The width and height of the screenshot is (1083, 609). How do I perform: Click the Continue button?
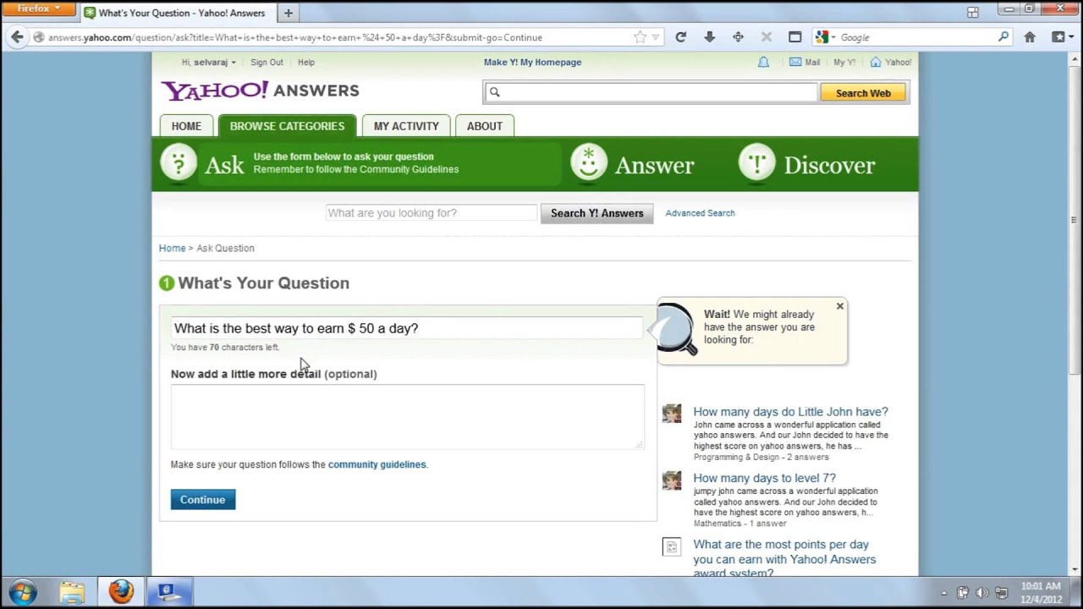tap(203, 500)
